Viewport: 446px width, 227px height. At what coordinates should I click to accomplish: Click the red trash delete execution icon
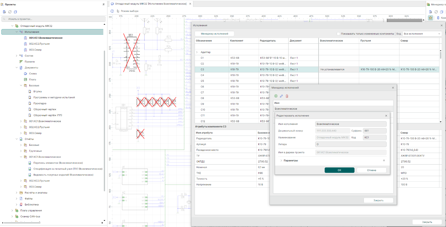[x=287, y=96]
